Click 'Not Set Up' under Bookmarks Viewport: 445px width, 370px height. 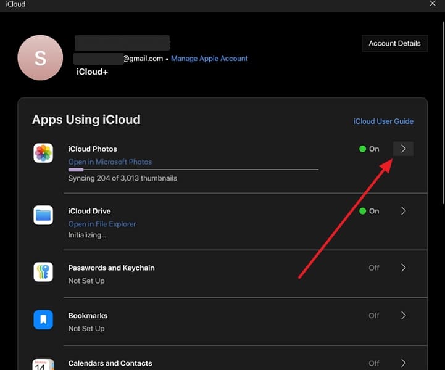tap(86, 328)
